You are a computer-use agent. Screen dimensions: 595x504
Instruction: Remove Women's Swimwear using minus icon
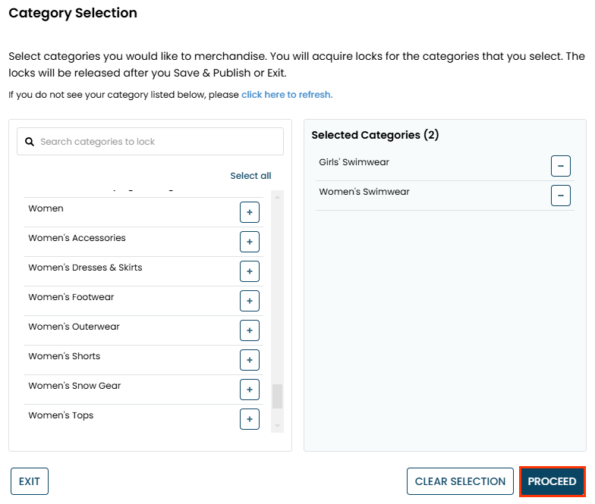(560, 196)
